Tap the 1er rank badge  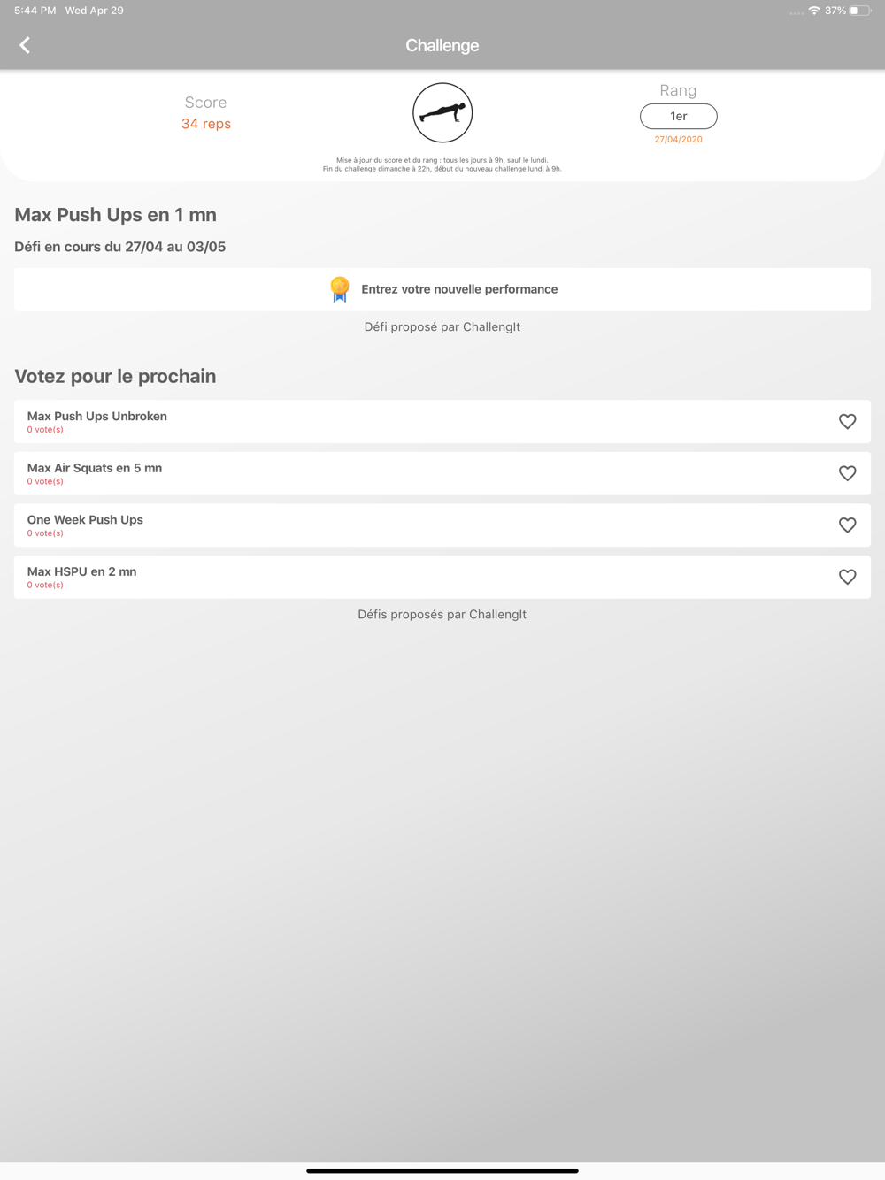click(x=679, y=116)
